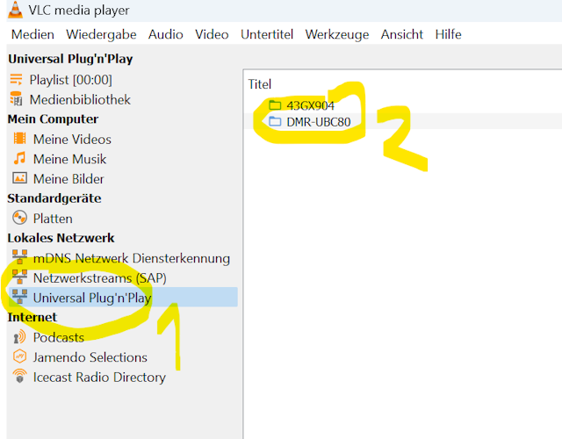Click the VLC cone icon in title bar
Viewport: 562px width, 439px height.
pyautogui.click(x=16, y=10)
